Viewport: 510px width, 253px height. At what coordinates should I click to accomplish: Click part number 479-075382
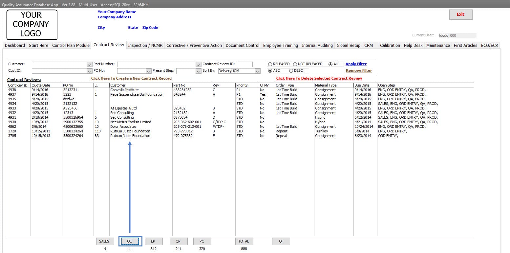tap(183, 136)
